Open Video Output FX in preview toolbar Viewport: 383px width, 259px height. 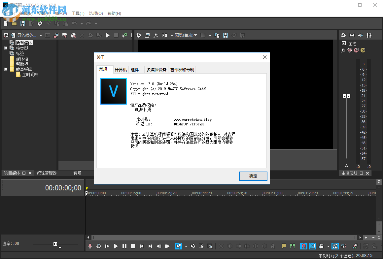(156, 35)
